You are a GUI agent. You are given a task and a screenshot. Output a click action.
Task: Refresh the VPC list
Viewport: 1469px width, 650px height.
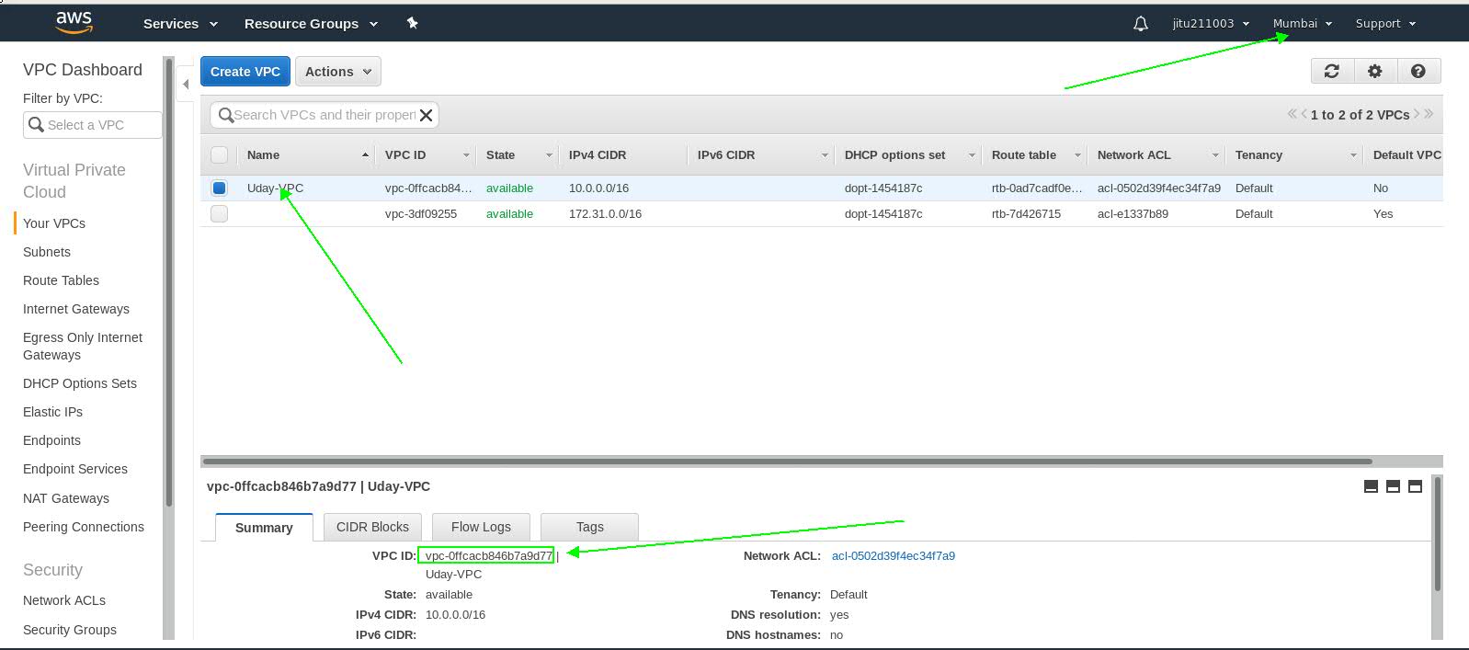pos(1331,71)
